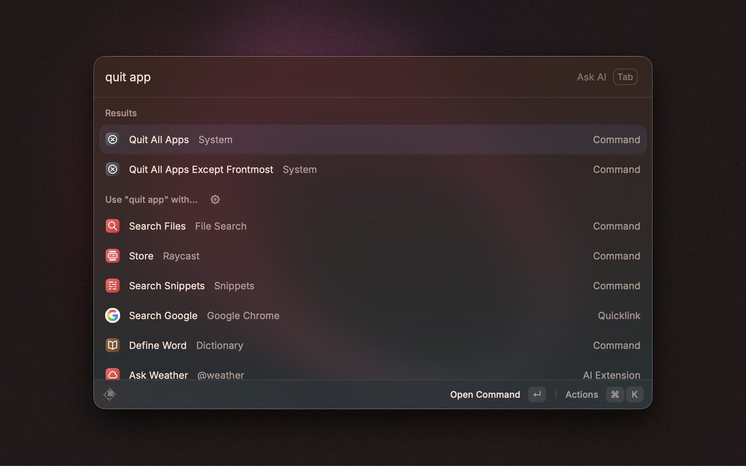
Task: Click the Quit All Apps icon
Action: (x=113, y=140)
